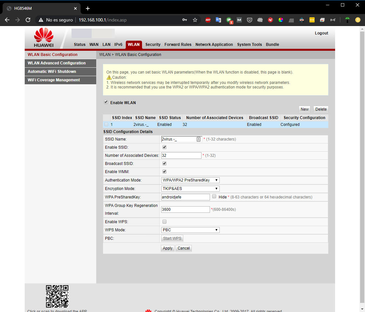Screen dimensions: 365x312
Task: Click the QR code for the app
Action: tap(57, 296)
